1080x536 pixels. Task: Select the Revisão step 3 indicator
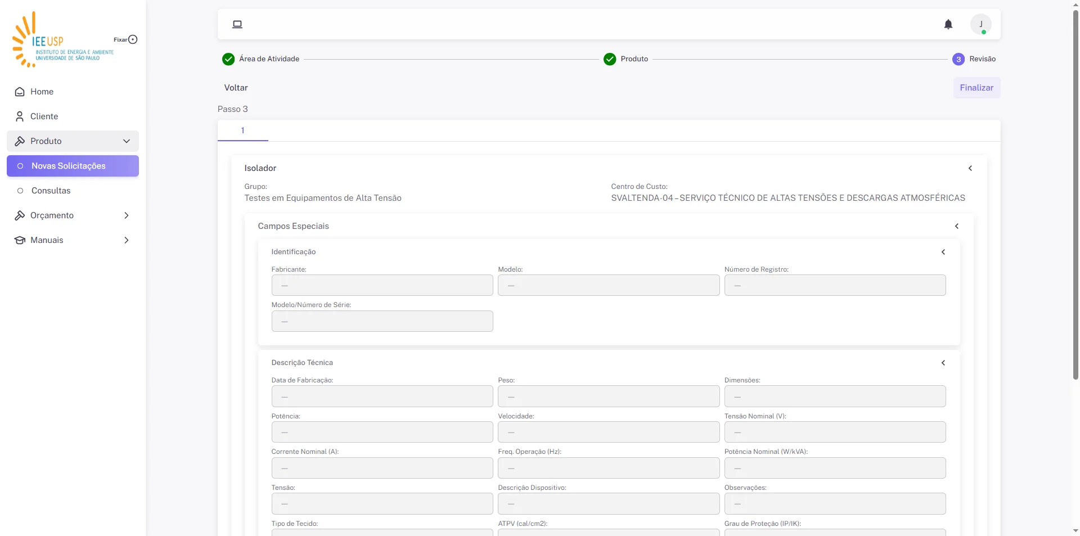pos(958,59)
